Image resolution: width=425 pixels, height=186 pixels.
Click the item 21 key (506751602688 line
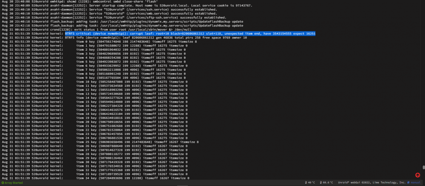[95, 126]
